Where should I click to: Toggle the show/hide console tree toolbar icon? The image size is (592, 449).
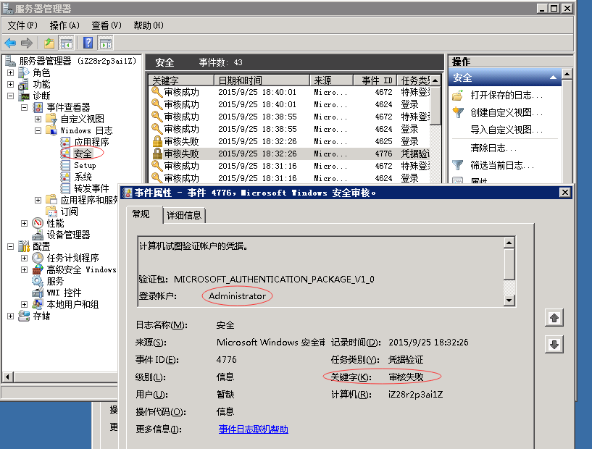click(67, 43)
